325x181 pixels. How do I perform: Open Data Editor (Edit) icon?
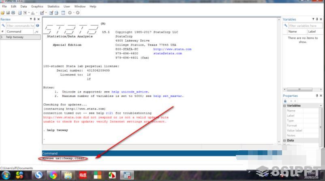pos(51,13)
